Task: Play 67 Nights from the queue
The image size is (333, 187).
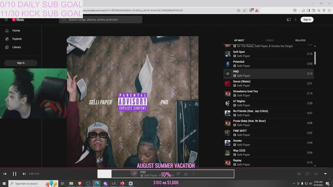Action: (268, 103)
